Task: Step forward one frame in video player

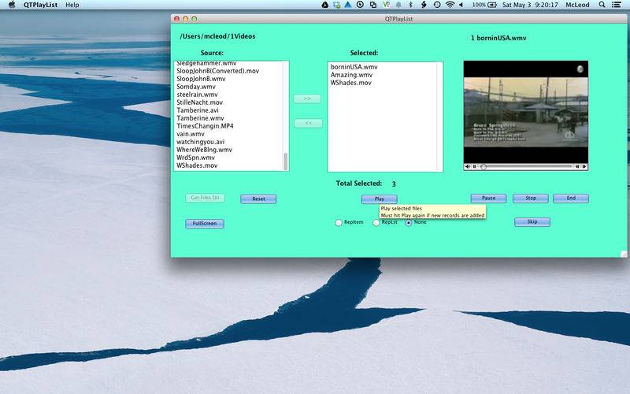Action: click(x=584, y=167)
